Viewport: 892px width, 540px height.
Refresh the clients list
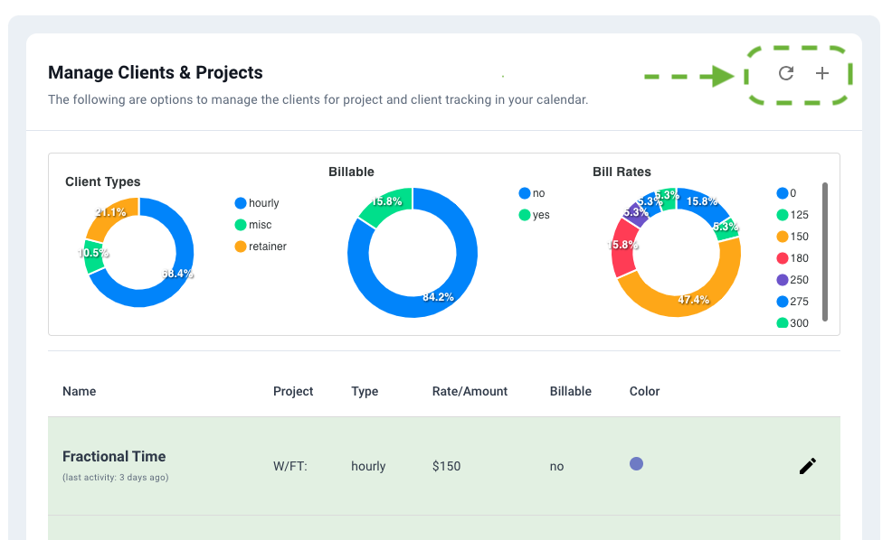[785, 73]
